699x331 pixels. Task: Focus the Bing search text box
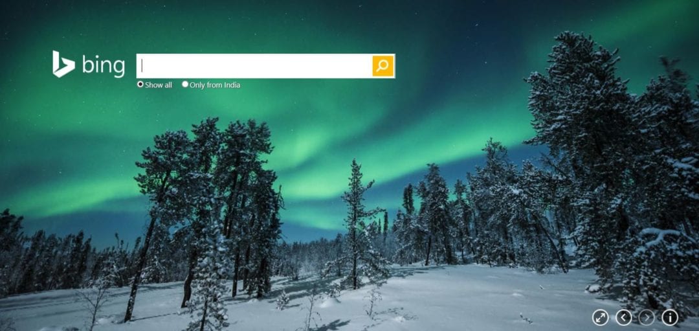254,66
